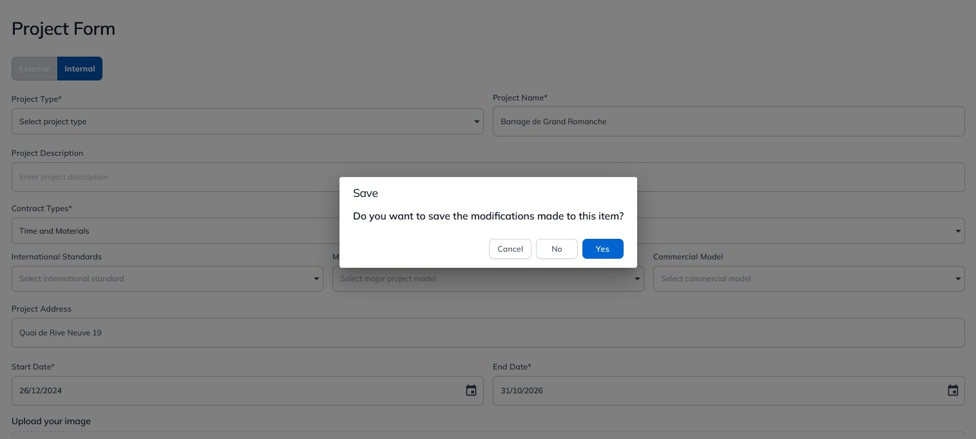Switch to the External toggle option
Screen dimensions: 976x439
[35, 69]
